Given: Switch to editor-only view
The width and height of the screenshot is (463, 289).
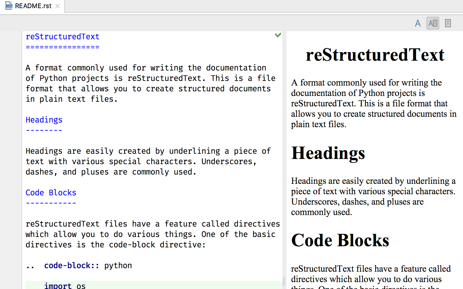Looking at the screenshot, I should (x=418, y=23).
